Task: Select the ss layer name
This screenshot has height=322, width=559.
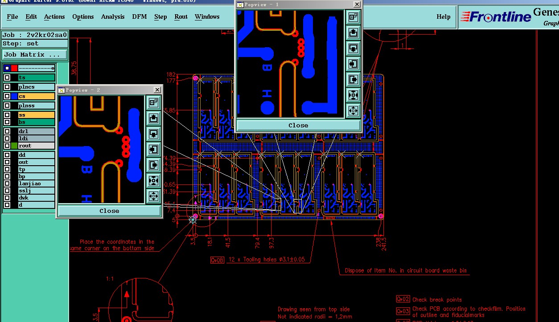Action: point(37,115)
